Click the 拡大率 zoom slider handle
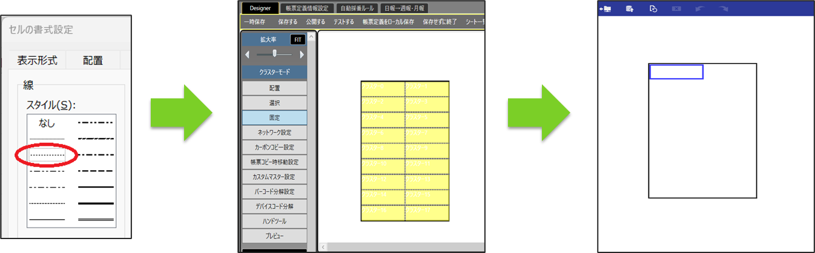This screenshot has height=253, width=815. coord(274,54)
